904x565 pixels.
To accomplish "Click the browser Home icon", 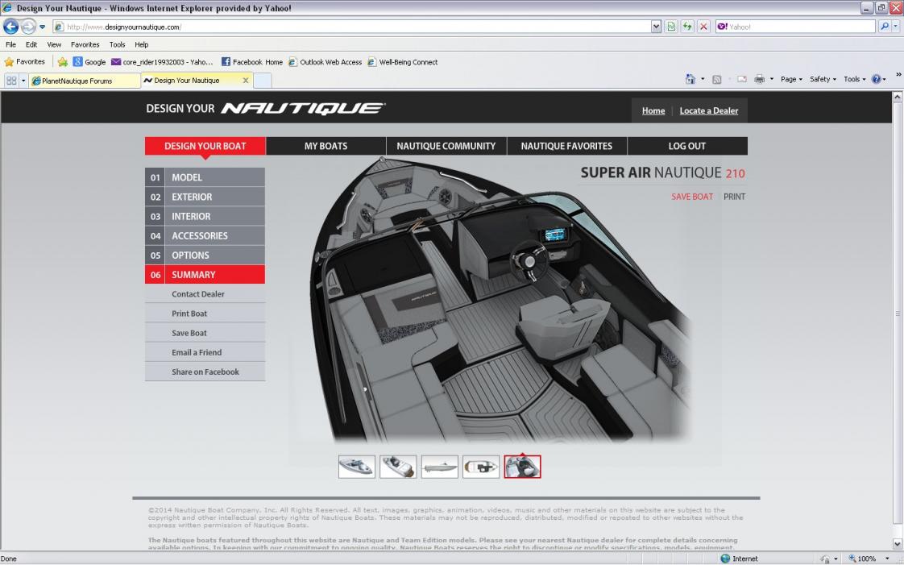I will (690, 79).
